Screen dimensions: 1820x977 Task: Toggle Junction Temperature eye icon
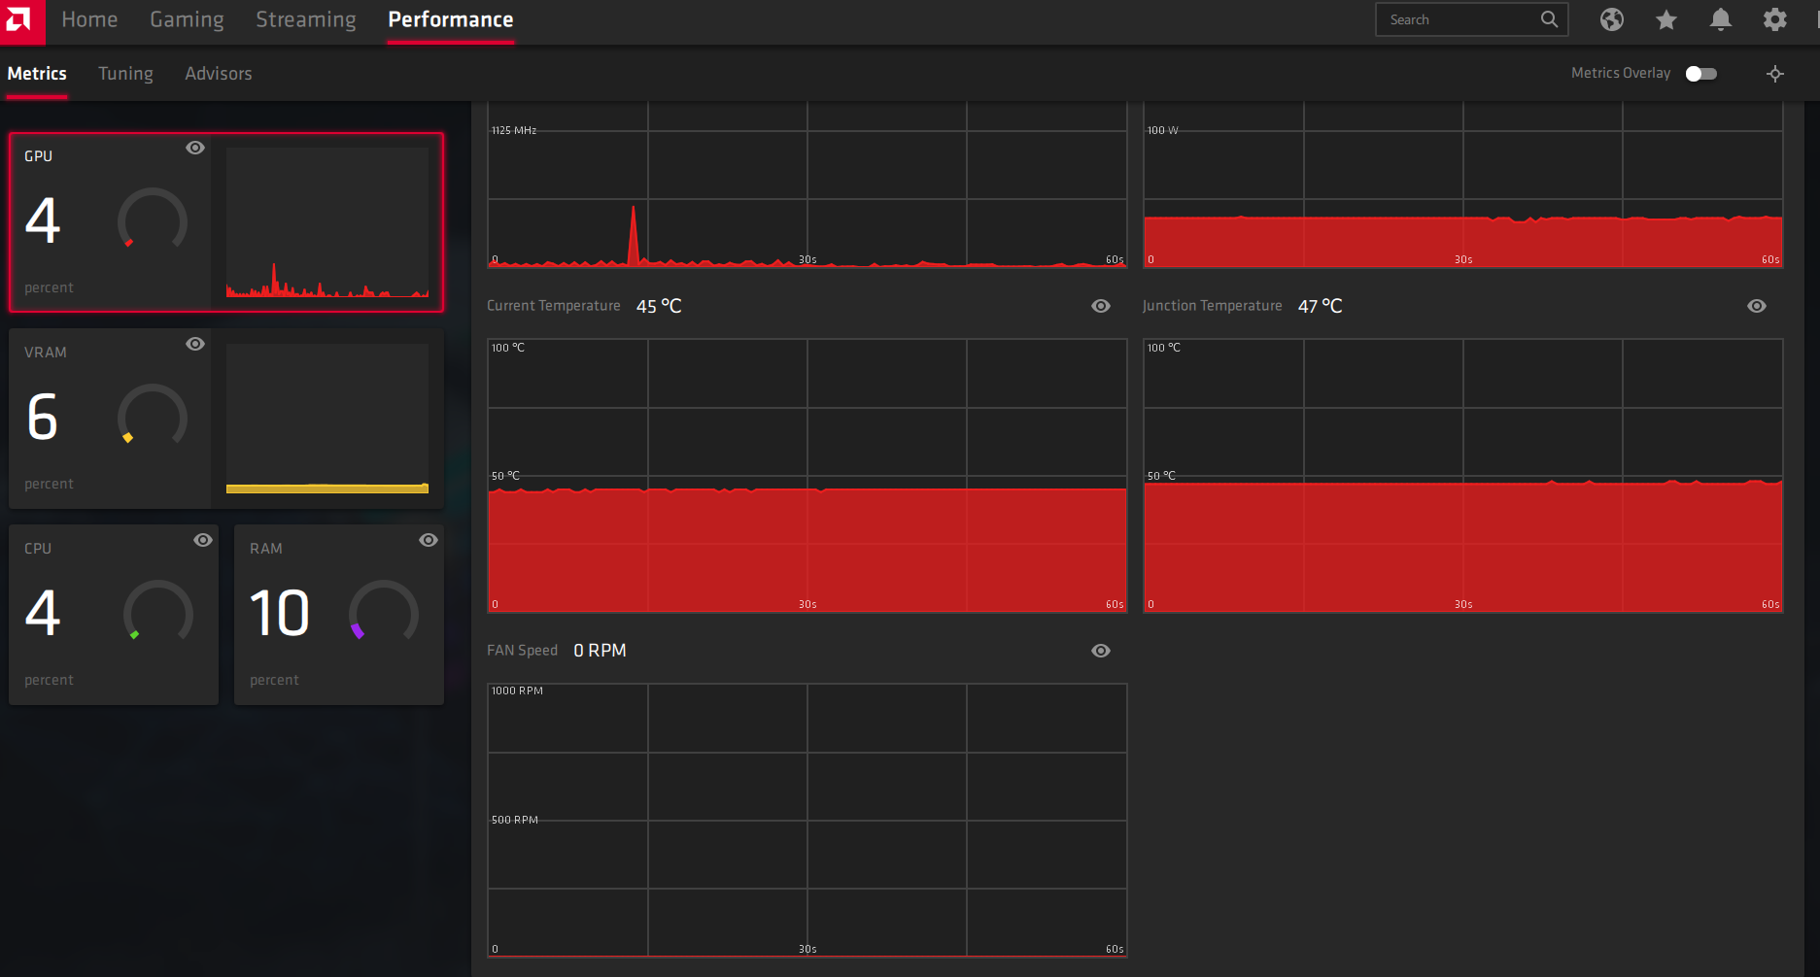coord(1757,306)
